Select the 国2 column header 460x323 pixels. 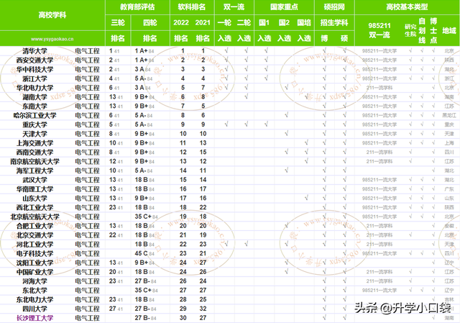click(x=284, y=22)
